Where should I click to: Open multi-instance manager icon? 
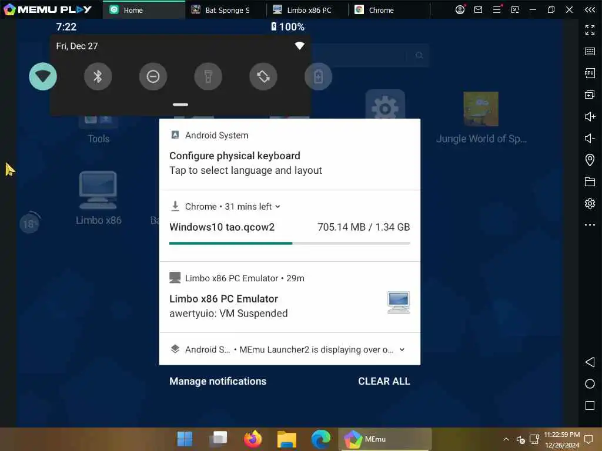tap(590, 95)
